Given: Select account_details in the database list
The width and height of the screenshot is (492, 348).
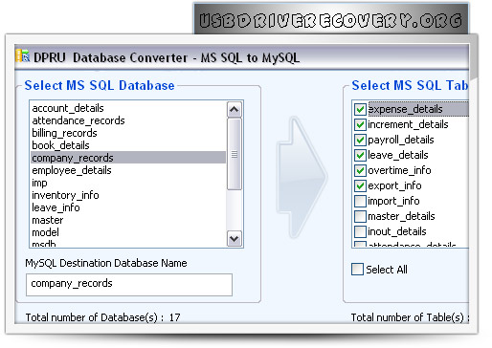Looking at the screenshot, I should tap(68, 108).
